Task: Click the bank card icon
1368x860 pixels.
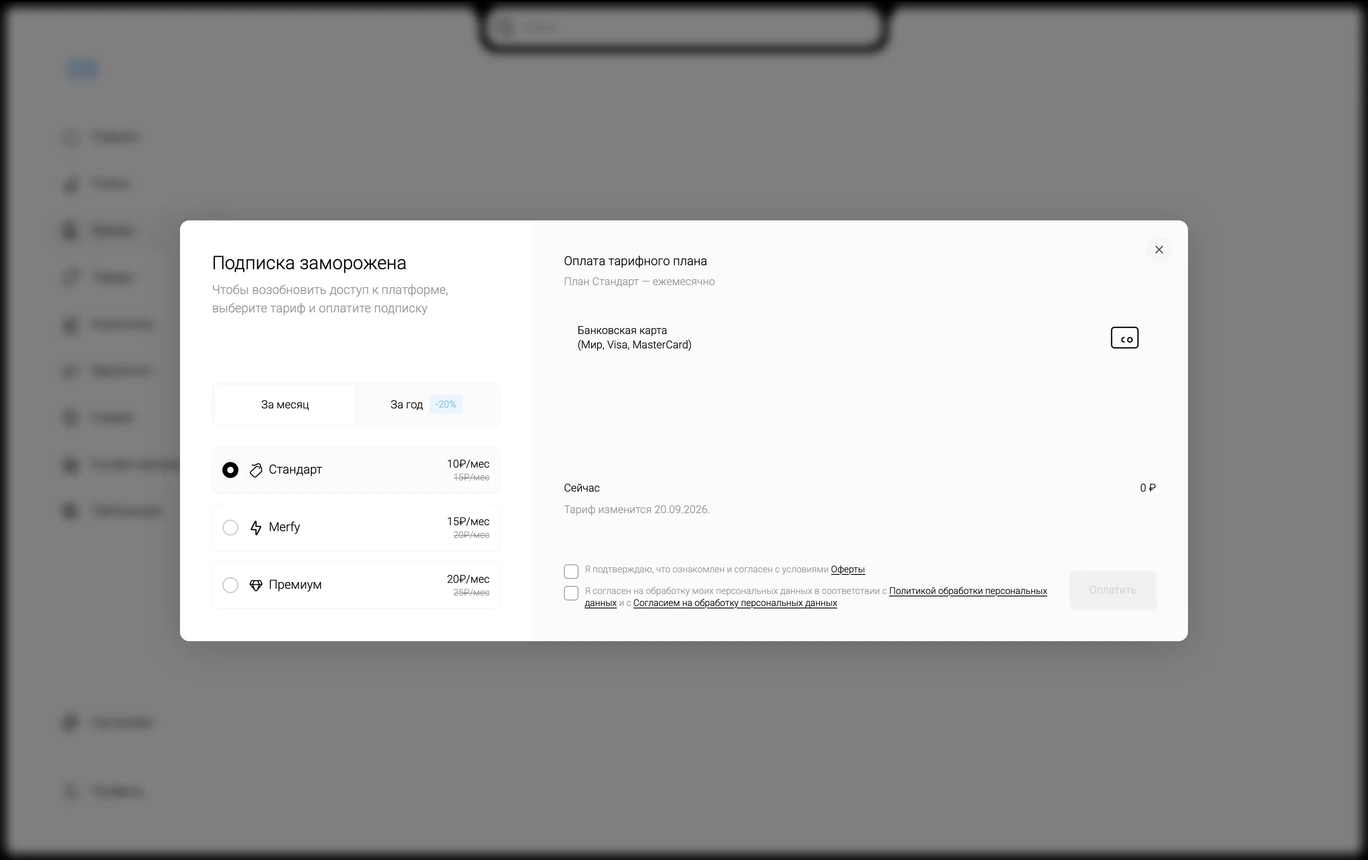Action: click(x=1124, y=338)
